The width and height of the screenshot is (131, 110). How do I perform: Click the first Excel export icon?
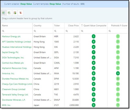(4, 13)
